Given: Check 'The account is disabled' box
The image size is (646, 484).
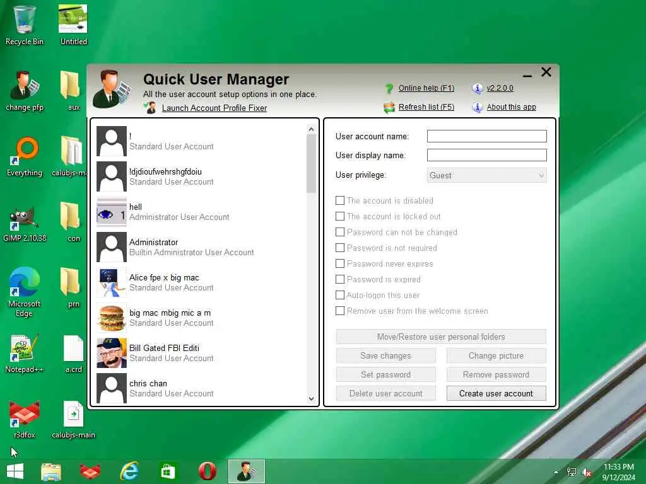Looking at the screenshot, I should pyautogui.click(x=340, y=200).
